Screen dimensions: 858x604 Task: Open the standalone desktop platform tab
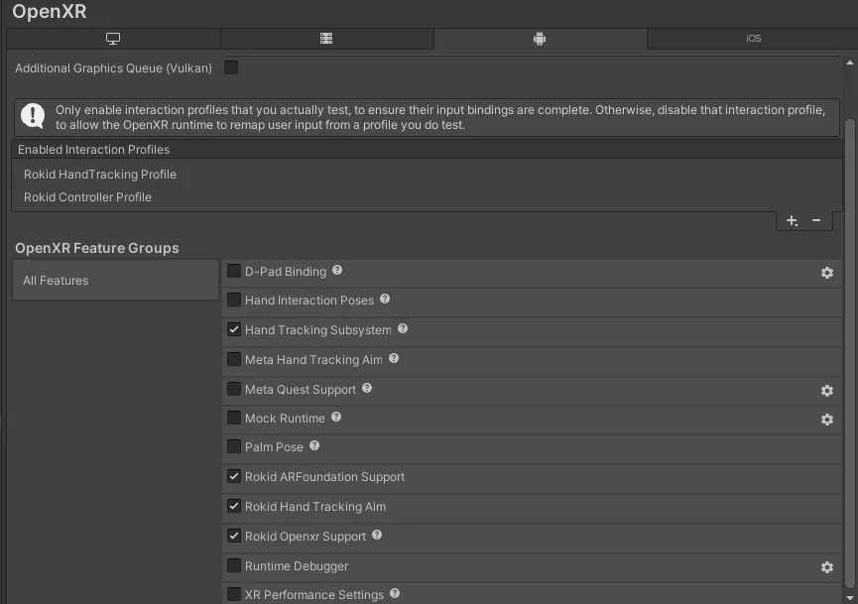(113, 39)
